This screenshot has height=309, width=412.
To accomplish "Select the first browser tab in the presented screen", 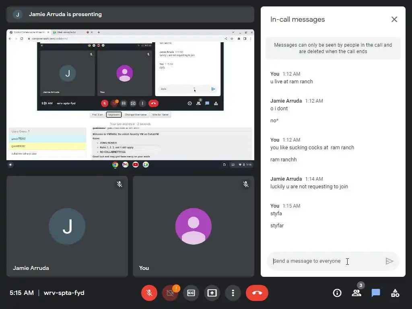I will point(29,32).
